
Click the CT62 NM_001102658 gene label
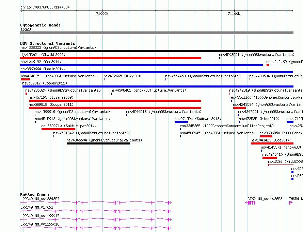click(265, 199)
